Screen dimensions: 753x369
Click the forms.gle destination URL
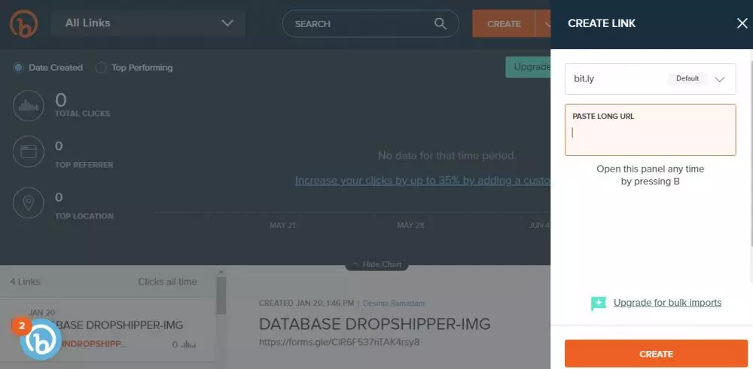339,342
